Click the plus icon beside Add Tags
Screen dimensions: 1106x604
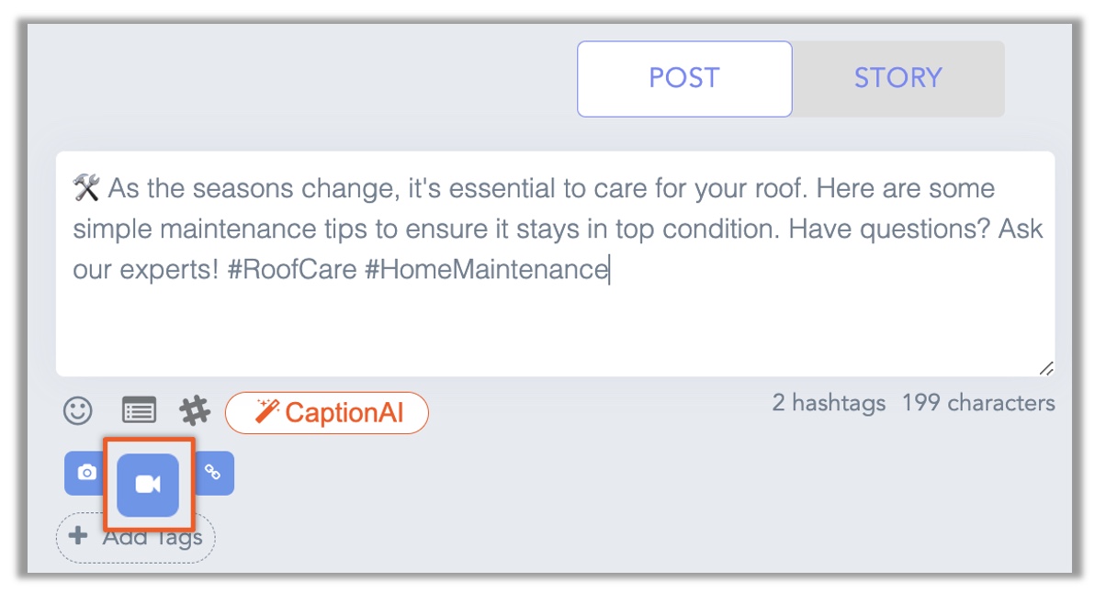coord(77,537)
